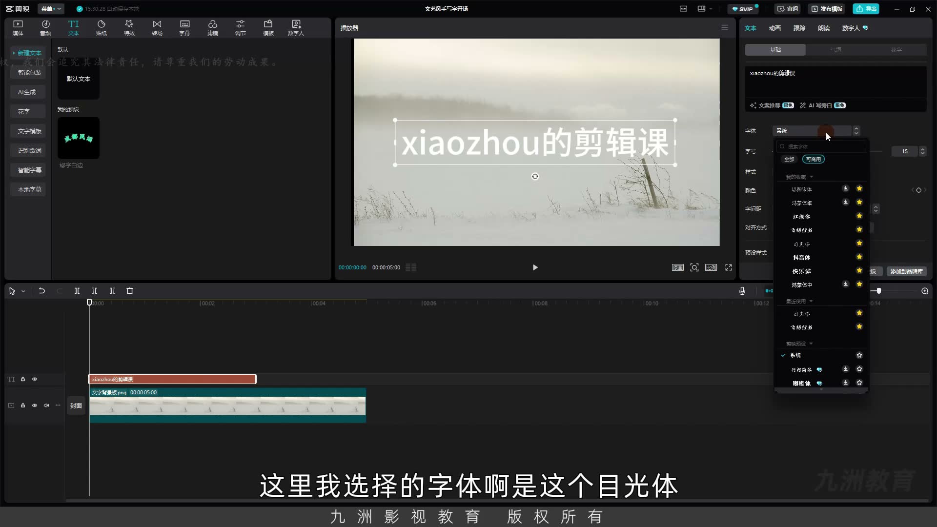
Task: Select the 文字背景板.png video clip
Action: (227, 405)
